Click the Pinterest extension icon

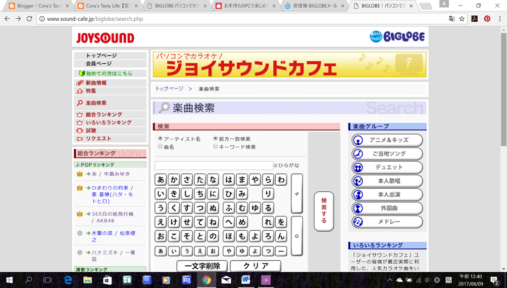487,19
